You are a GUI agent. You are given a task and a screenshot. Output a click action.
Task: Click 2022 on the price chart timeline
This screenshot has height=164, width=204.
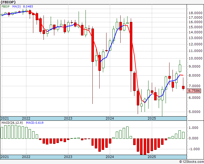pyautogui.click(x=26, y=118)
